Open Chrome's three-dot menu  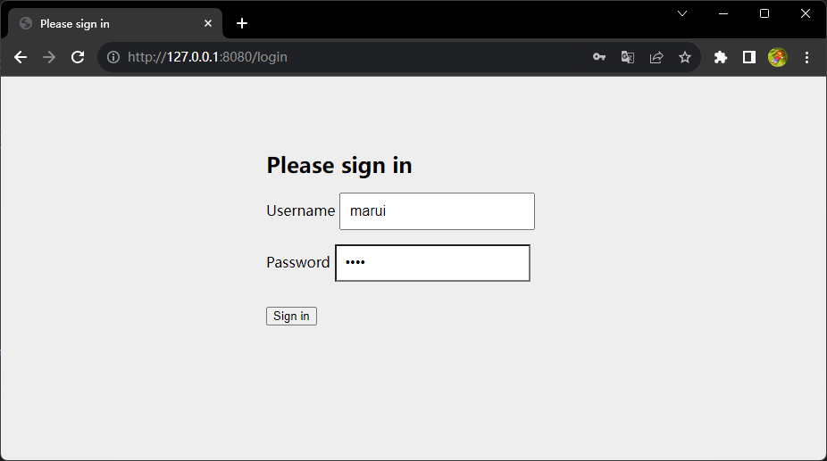click(807, 57)
